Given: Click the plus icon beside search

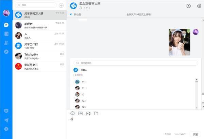Looking at the screenshot, I should pos(61,5).
